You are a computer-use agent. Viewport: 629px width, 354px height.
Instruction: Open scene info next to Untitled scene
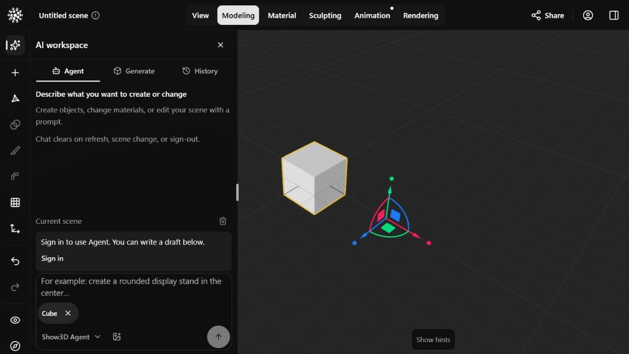[96, 15]
